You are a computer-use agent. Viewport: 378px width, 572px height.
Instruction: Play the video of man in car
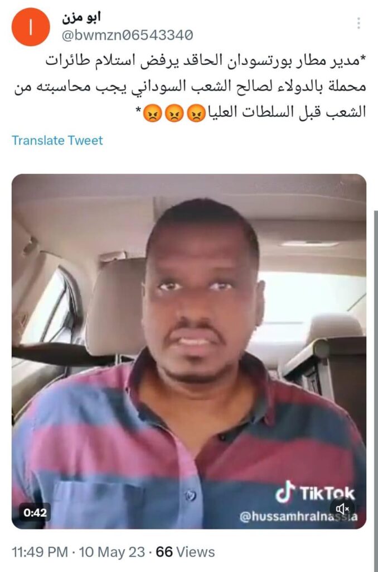click(189, 351)
